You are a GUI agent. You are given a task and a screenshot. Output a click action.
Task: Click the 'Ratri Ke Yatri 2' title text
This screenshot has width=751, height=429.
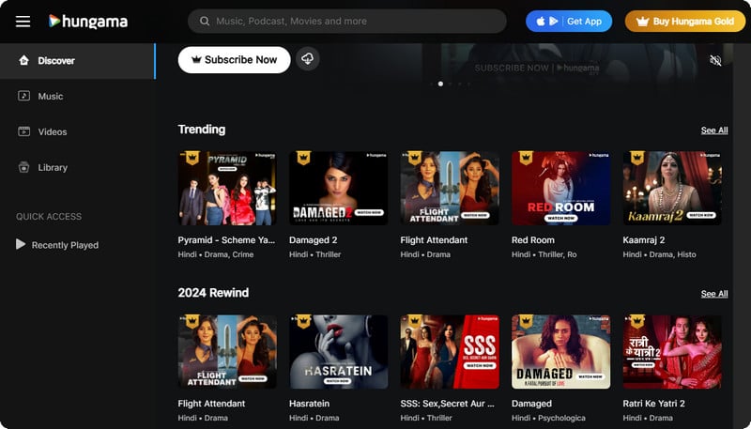[x=653, y=403]
